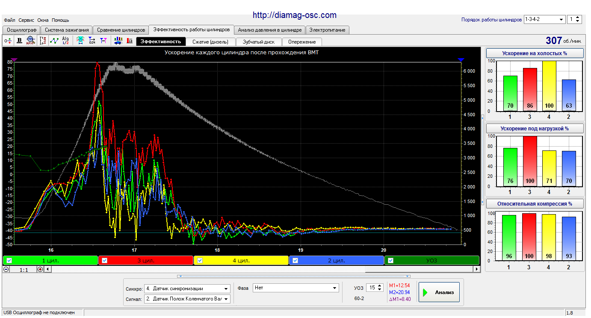The height and width of the screenshot is (318, 591).
Task: Click the cyan smoothing waves icon
Action: pos(80,41)
